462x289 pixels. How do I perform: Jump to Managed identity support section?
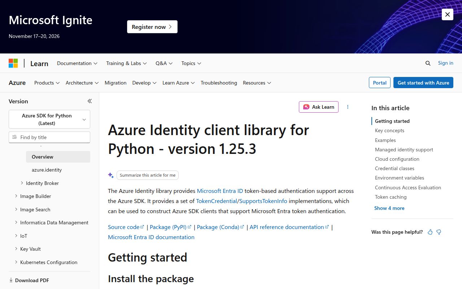(x=404, y=150)
